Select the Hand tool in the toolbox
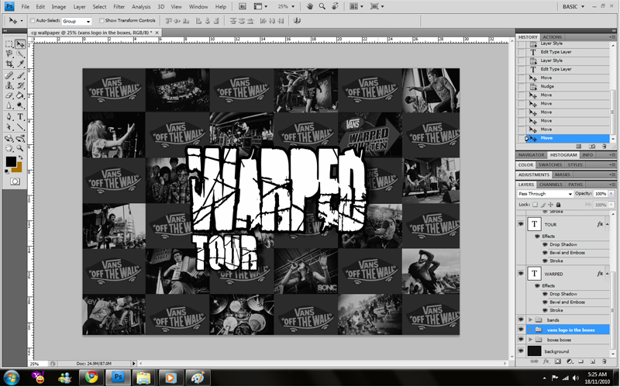This screenshot has width=620, height=387. [x=9, y=148]
